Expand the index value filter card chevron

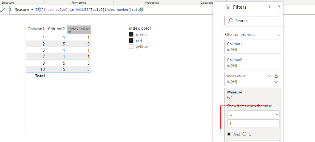(x=269, y=76)
